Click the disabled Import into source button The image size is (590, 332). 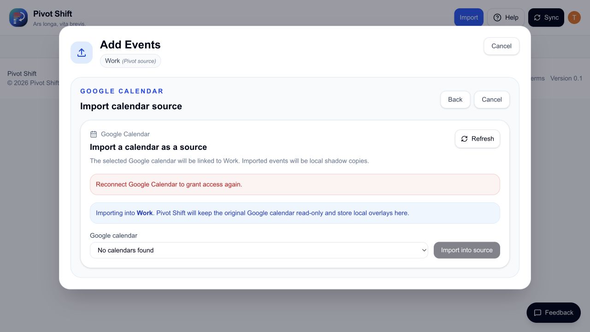[467, 250]
